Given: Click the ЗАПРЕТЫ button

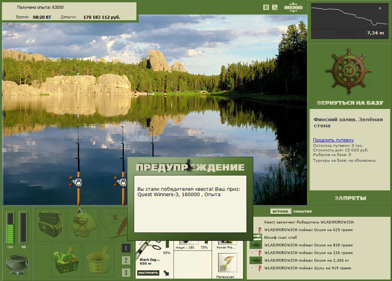Looking at the screenshot, I should tap(350, 198).
